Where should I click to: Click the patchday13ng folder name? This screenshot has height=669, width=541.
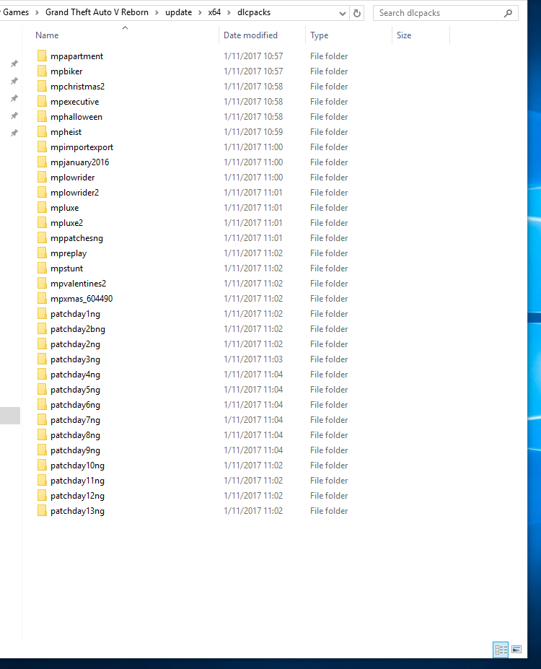coord(77,511)
